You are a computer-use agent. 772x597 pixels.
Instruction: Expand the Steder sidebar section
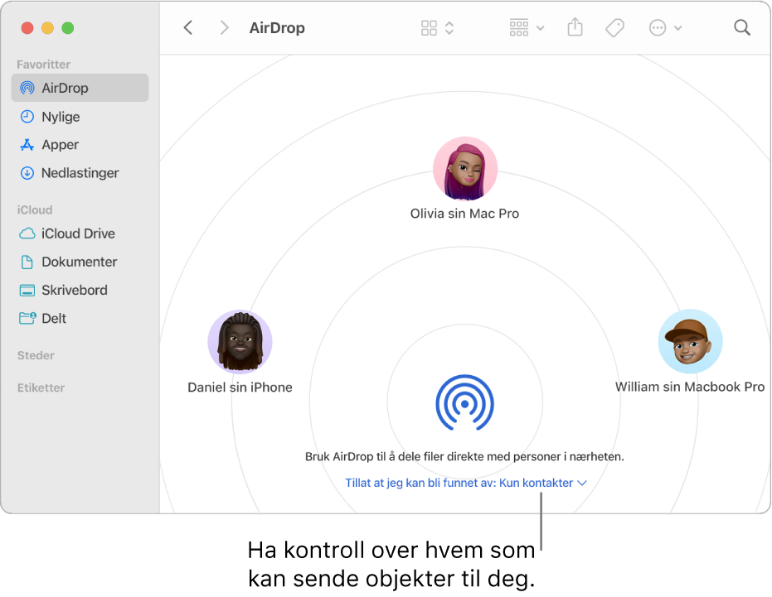pyautogui.click(x=36, y=355)
